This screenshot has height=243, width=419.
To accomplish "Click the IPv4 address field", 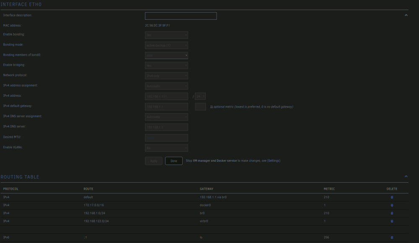I will pyautogui.click(x=166, y=96).
